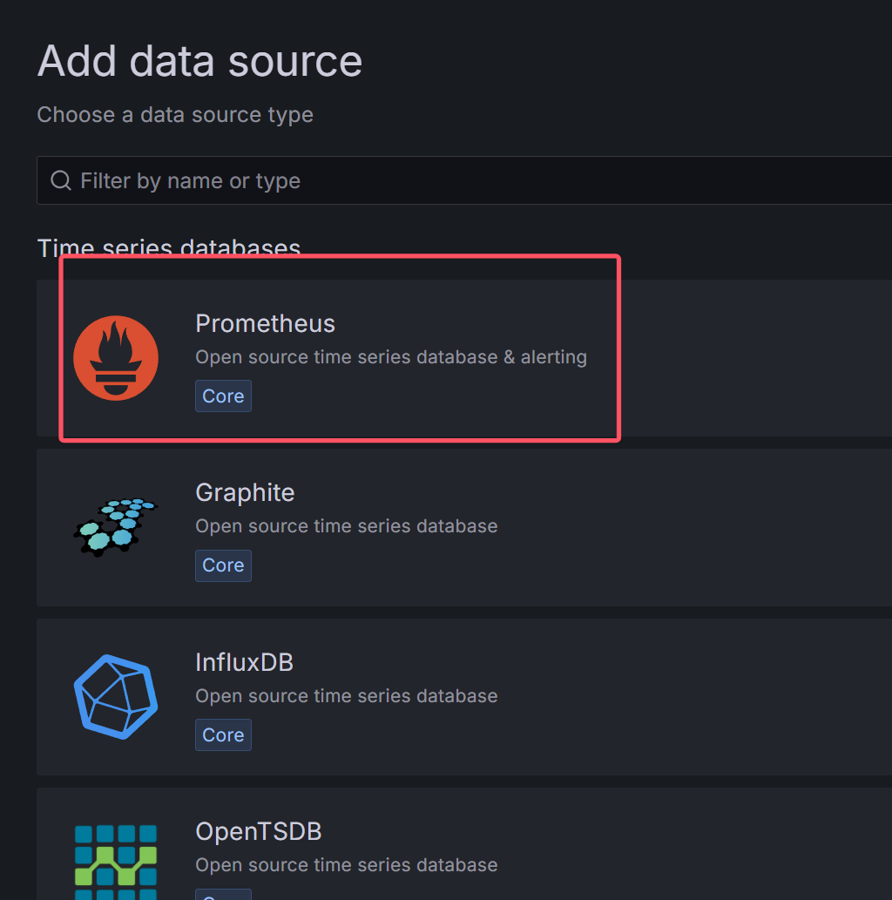Click the Core badge under Prometheus
892x900 pixels.
[x=223, y=396]
